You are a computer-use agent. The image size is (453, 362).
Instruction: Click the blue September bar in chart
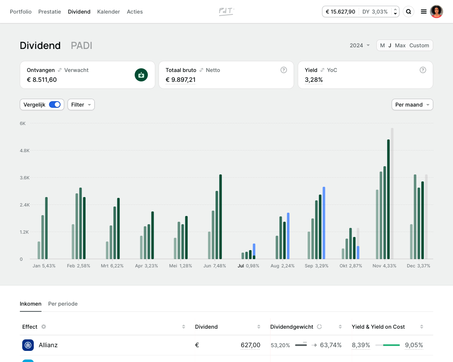pyautogui.click(x=324, y=222)
